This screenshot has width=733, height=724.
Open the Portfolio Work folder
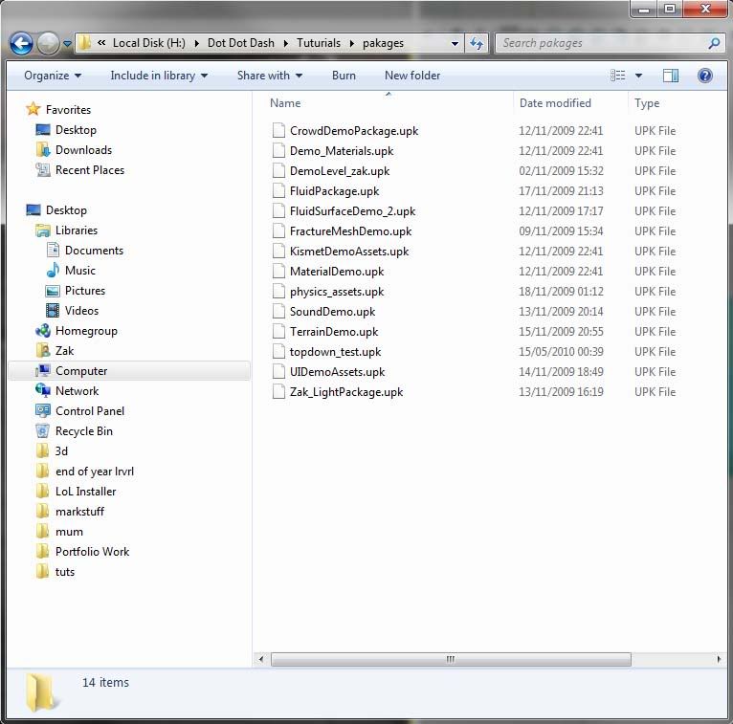click(x=82, y=552)
